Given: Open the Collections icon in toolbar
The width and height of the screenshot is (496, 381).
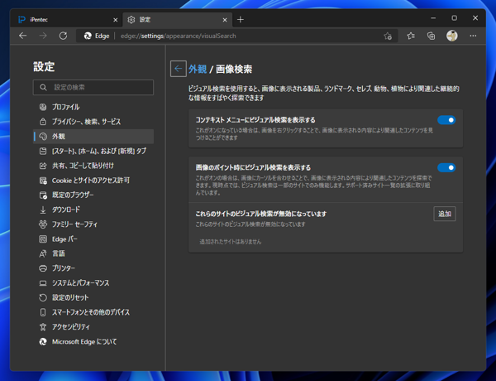Looking at the screenshot, I should (431, 36).
